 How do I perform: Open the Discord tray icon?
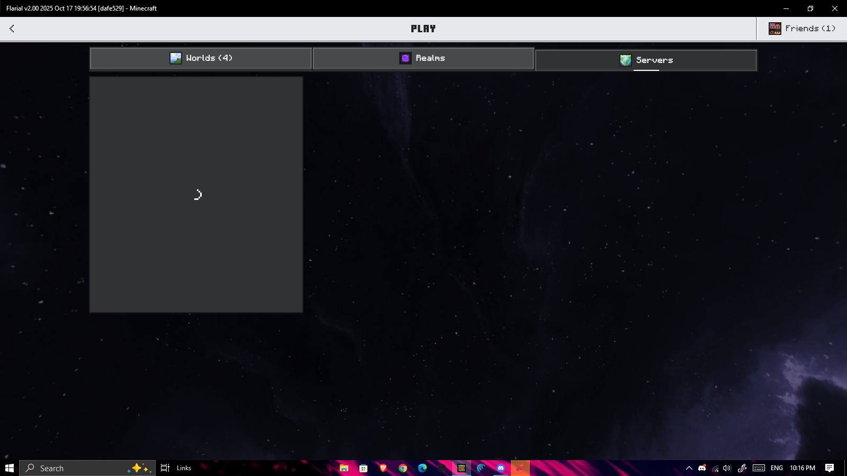pos(702,468)
